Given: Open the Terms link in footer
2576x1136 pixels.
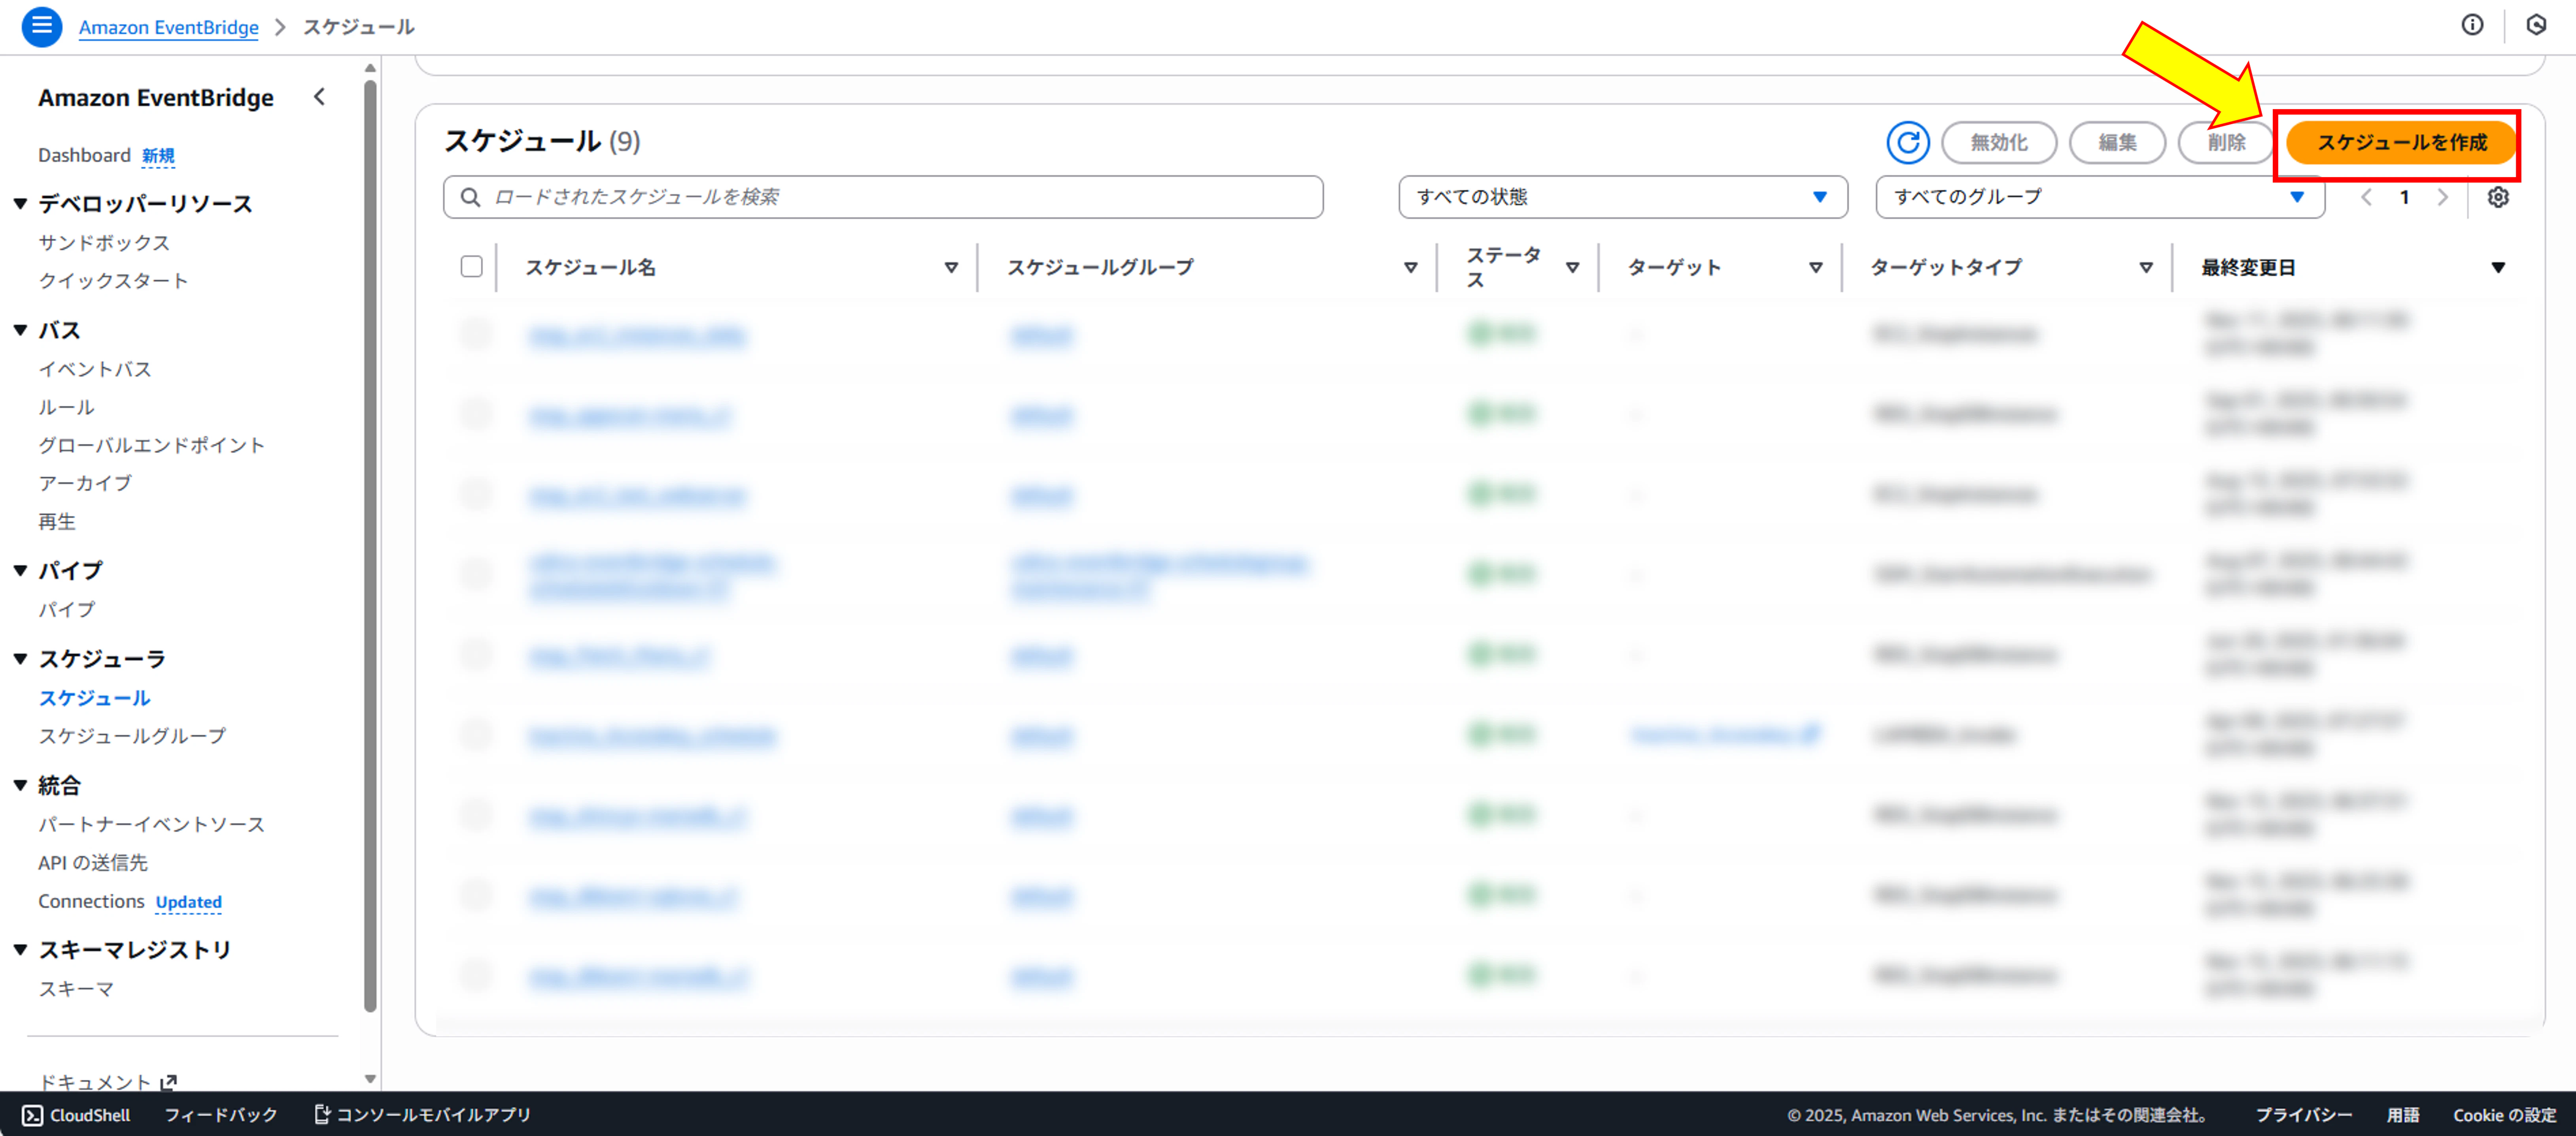Looking at the screenshot, I should (2402, 1115).
